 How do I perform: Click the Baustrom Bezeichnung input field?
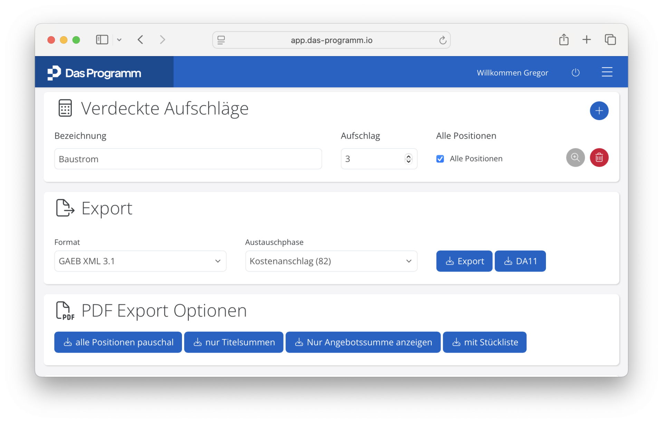pyautogui.click(x=188, y=159)
